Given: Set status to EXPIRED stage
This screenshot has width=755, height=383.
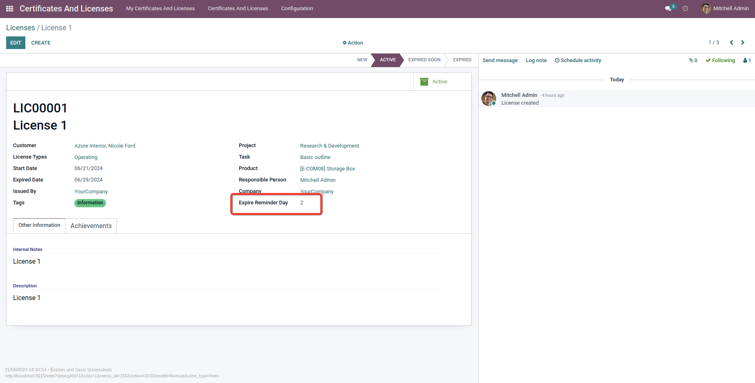Looking at the screenshot, I should pyautogui.click(x=462, y=60).
